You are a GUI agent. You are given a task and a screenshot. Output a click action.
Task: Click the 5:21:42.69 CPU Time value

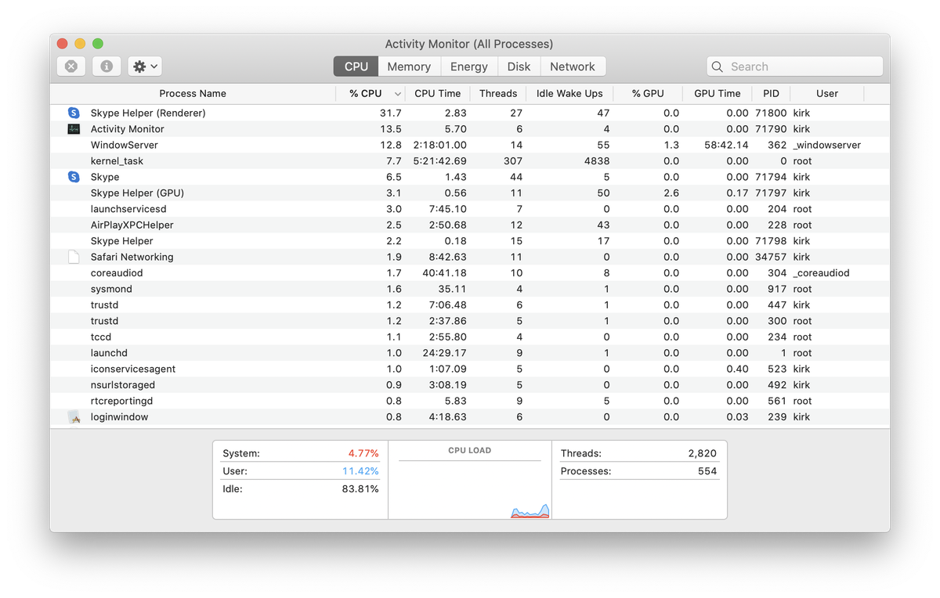coord(440,161)
